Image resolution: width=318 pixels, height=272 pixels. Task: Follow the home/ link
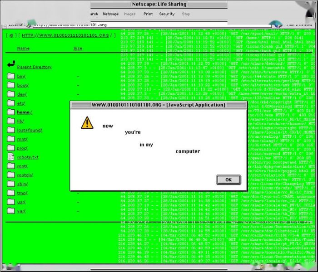[x=25, y=112]
